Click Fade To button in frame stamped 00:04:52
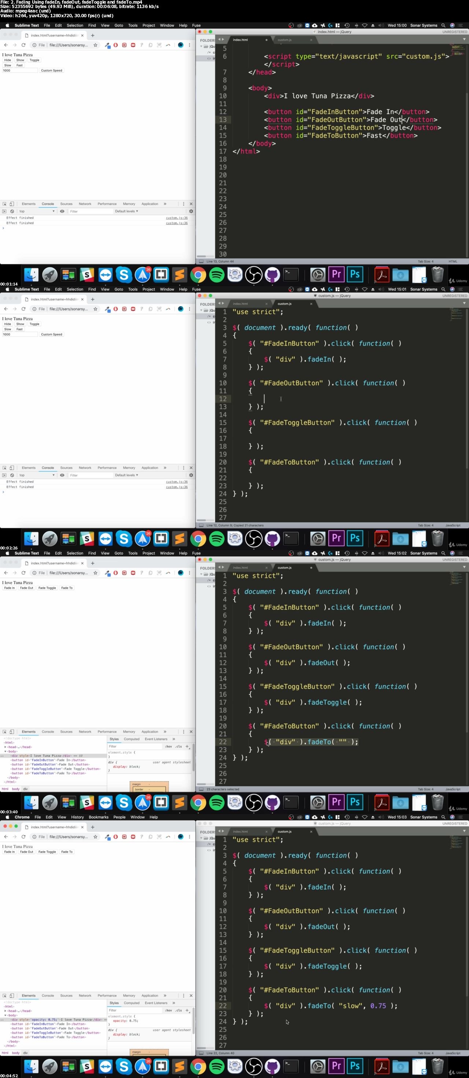Viewport: 469px width, 1078px height. click(67, 852)
